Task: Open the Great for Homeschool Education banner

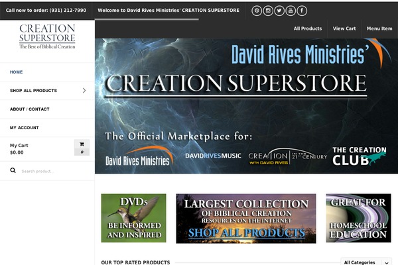Action: pyautogui.click(x=358, y=218)
